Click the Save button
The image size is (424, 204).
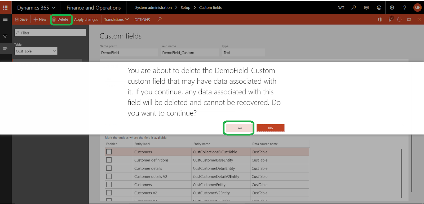pos(21,19)
